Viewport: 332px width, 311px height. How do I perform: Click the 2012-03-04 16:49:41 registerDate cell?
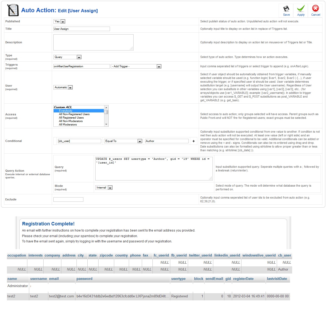click(x=249, y=296)
